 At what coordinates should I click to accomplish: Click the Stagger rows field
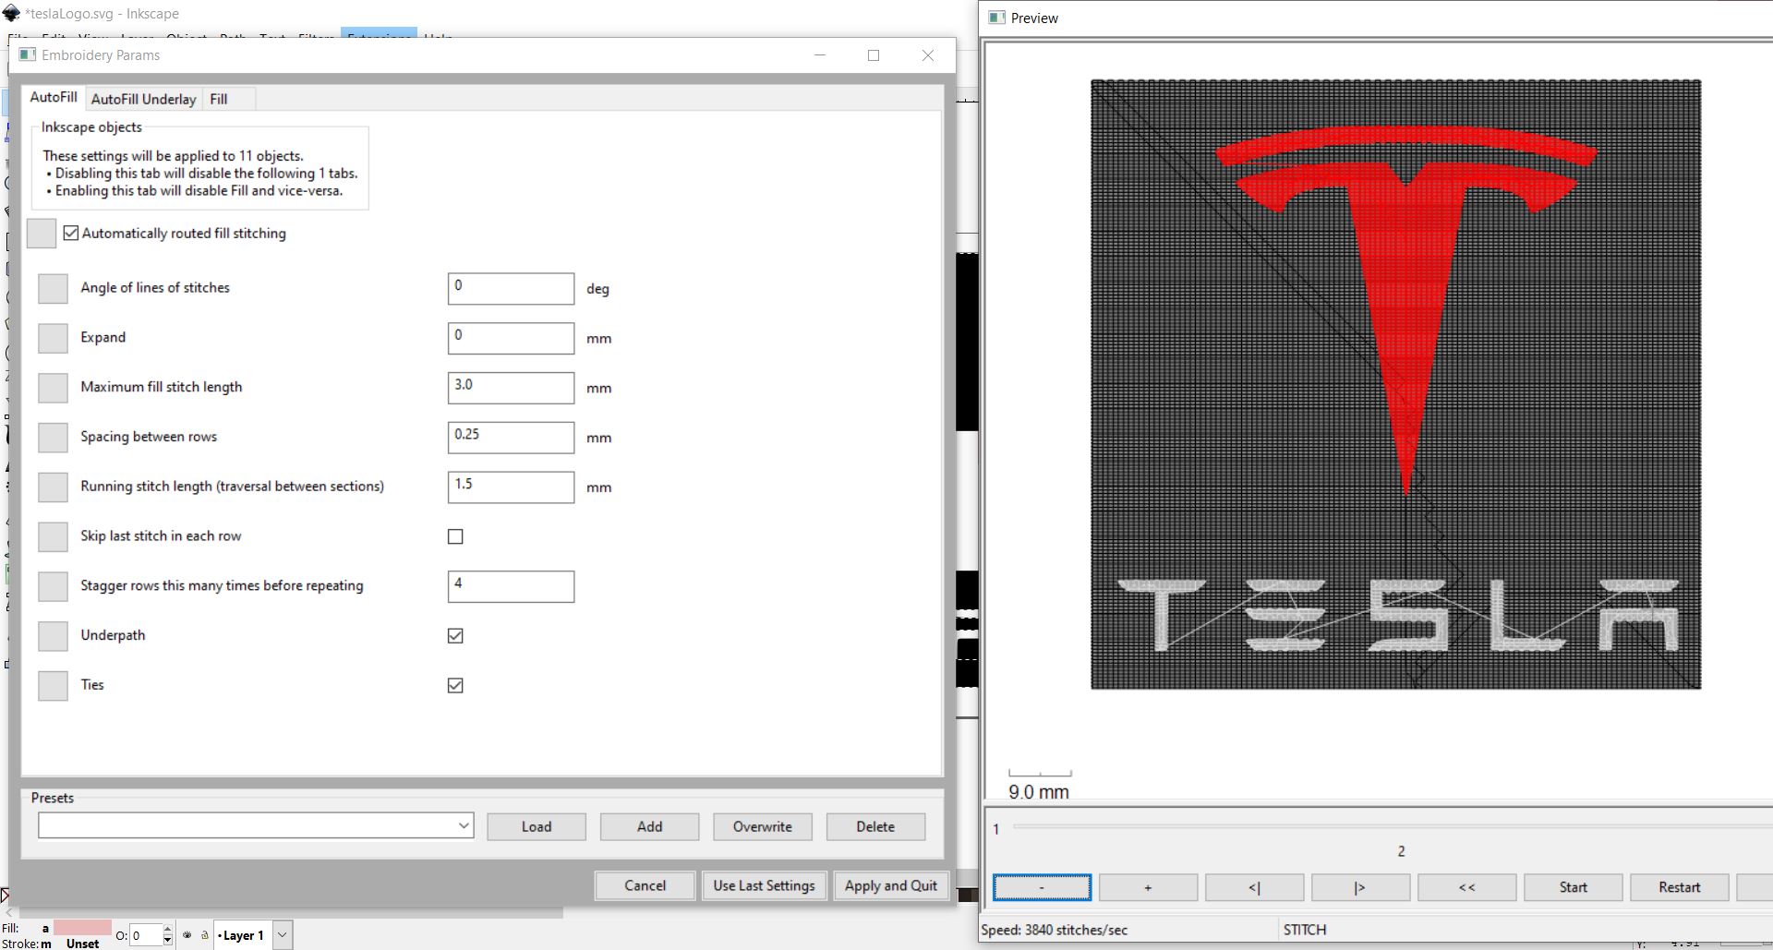click(x=511, y=586)
